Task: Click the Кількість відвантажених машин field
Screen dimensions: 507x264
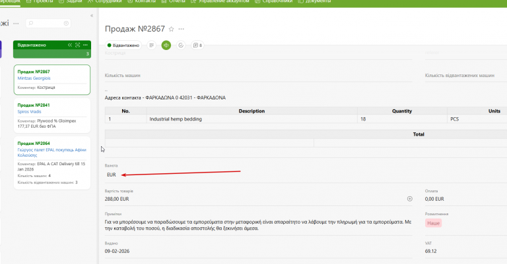Action: click(x=466, y=76)
